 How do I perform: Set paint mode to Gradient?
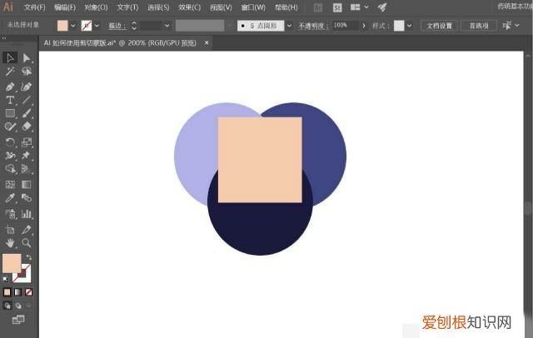point(17,292)
